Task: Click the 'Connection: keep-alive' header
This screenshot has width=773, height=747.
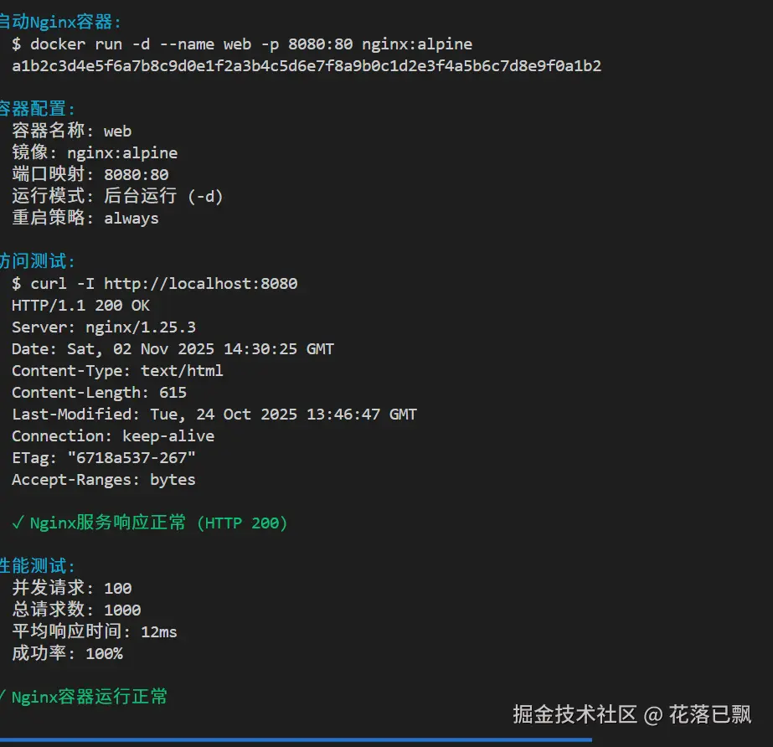Action: [113, 435]
